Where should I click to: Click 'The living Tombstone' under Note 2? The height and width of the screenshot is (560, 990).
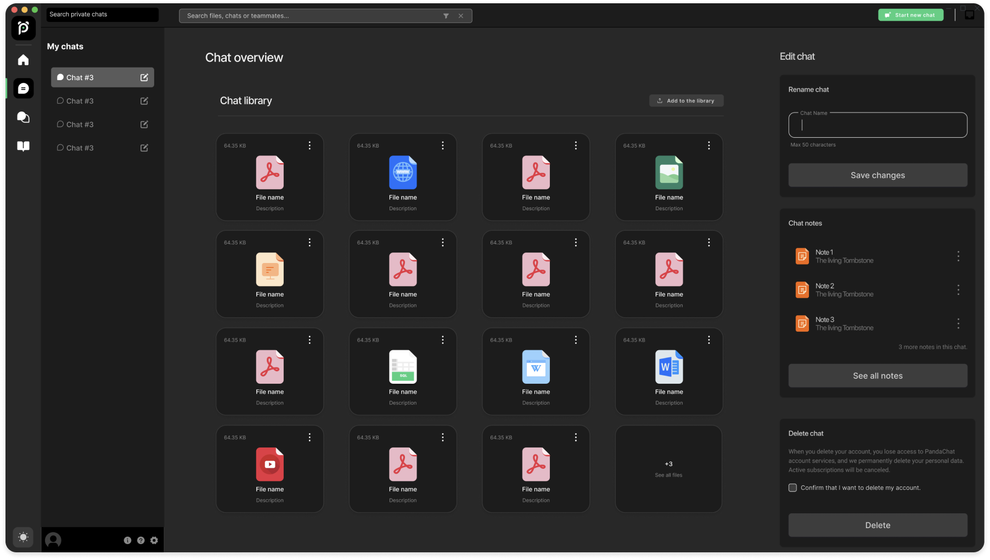pyautogui.click(x=844, y=294)
